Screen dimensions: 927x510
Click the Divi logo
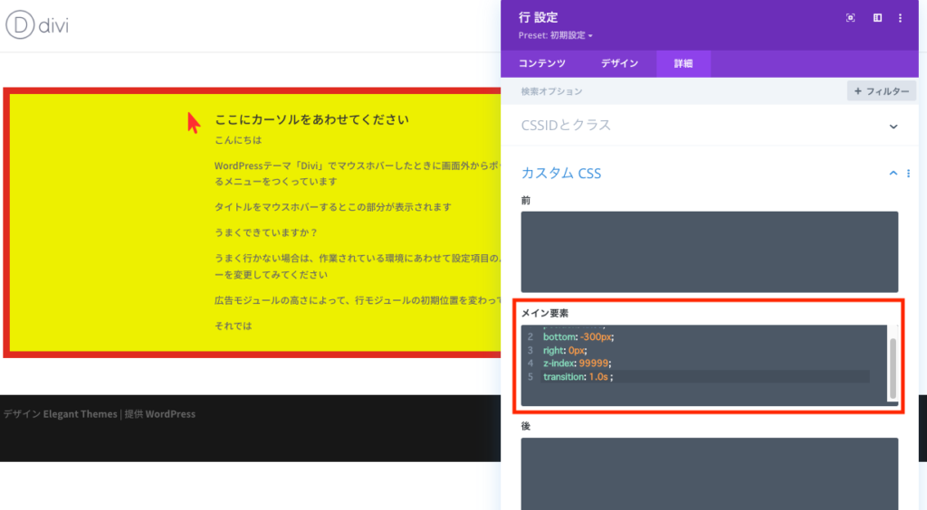pos(37,25)
